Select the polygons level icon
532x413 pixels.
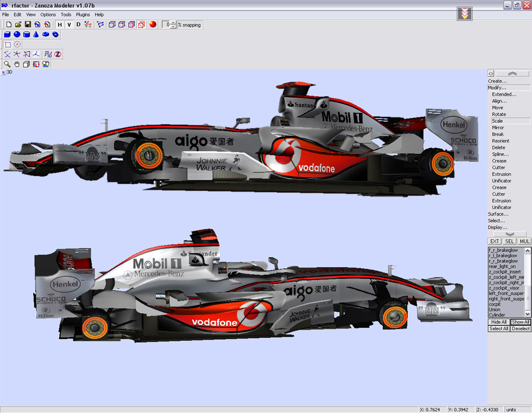pos(27,54)
